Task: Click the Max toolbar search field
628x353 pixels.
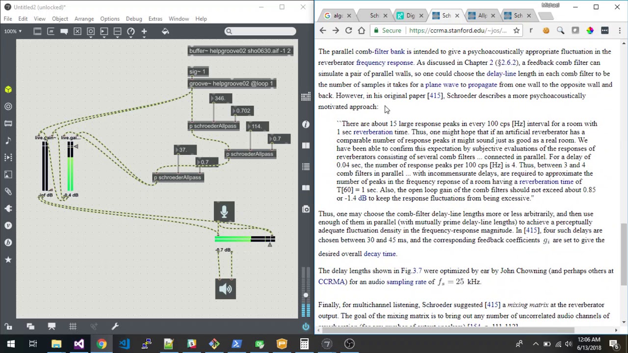Action: [x=261, y=31]
